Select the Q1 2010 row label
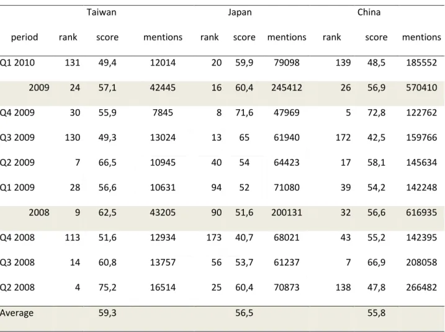 17,63
